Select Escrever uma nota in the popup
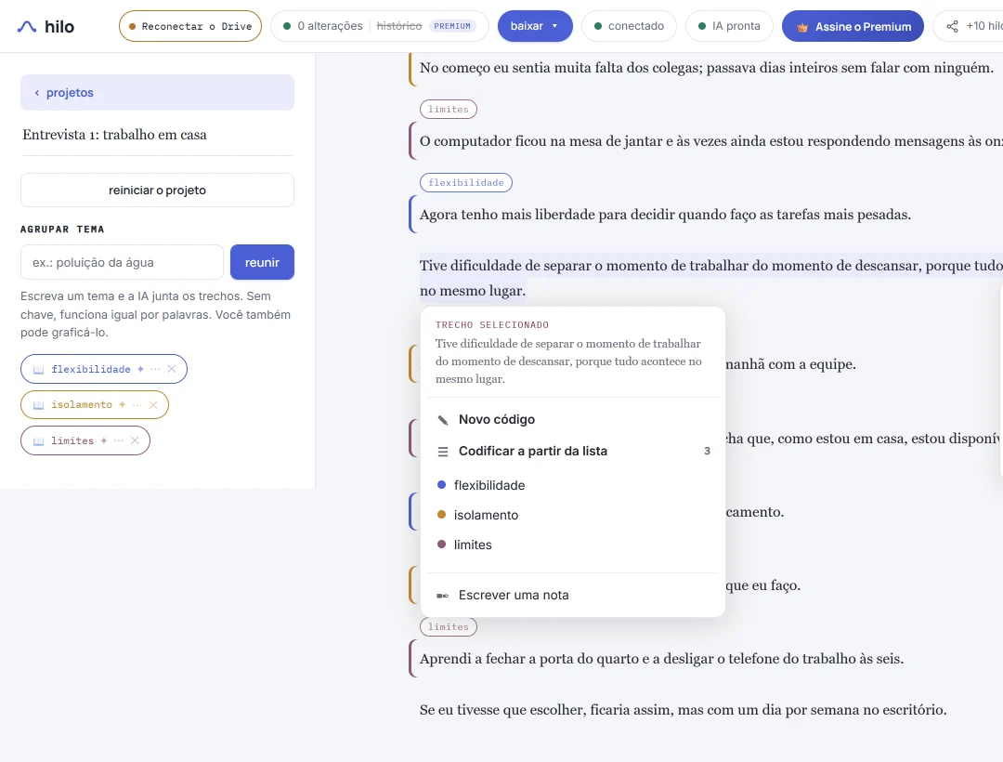 coord(572,595)
